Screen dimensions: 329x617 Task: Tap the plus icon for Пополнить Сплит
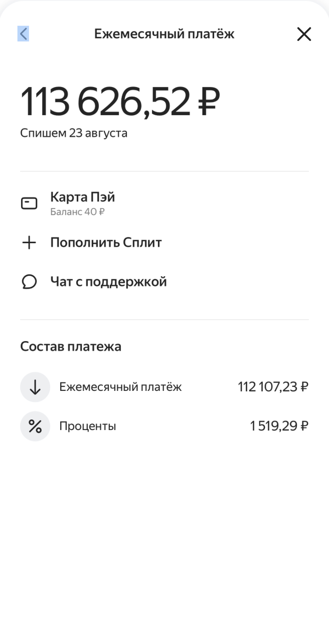[x=29, y=243]
